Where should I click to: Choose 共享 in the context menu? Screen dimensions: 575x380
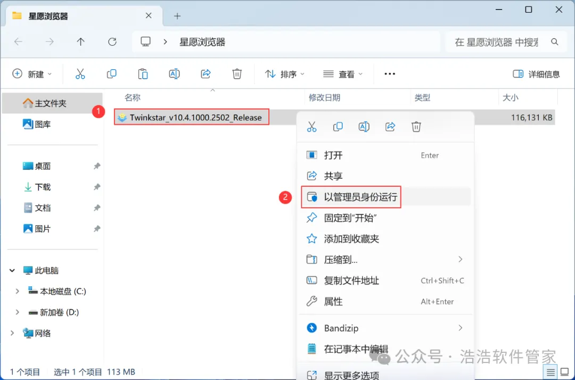(386, 176)
